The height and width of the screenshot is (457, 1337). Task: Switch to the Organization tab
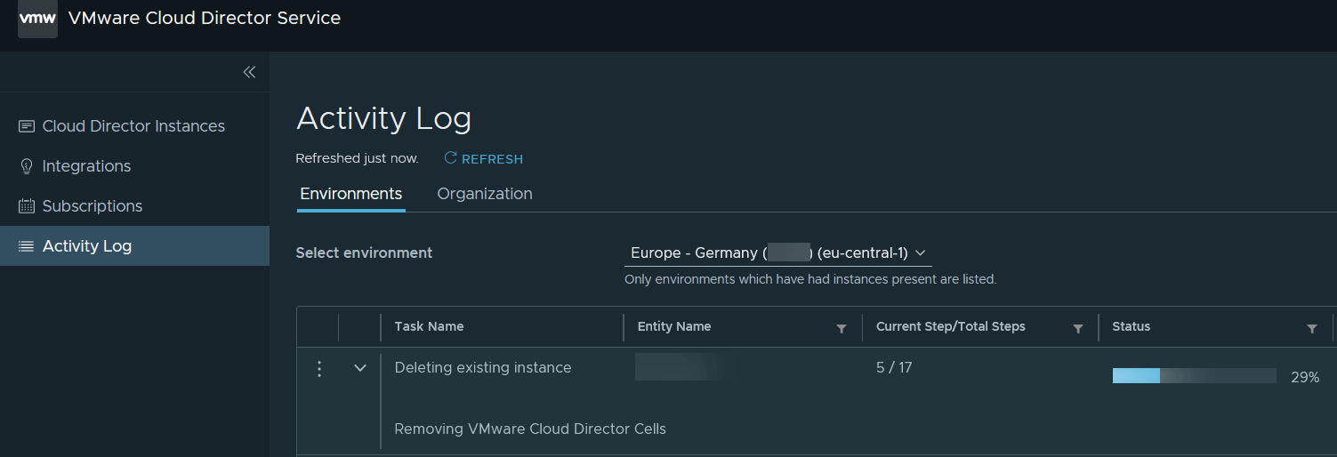[485, 194]
